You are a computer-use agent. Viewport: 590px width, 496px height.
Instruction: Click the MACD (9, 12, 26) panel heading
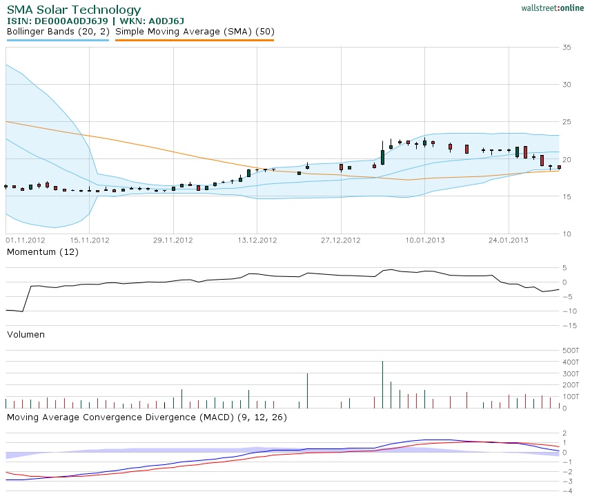[147, 417]
